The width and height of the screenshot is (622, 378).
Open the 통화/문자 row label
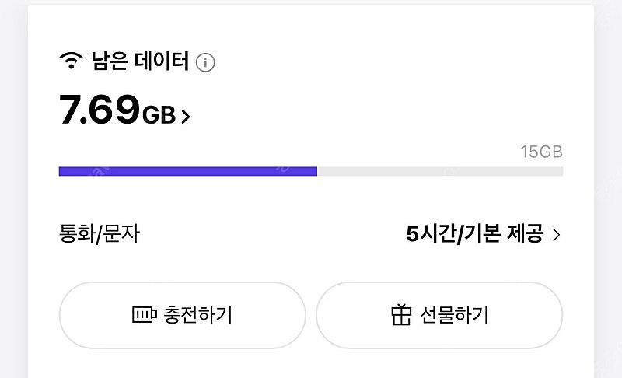coord(100,233)
